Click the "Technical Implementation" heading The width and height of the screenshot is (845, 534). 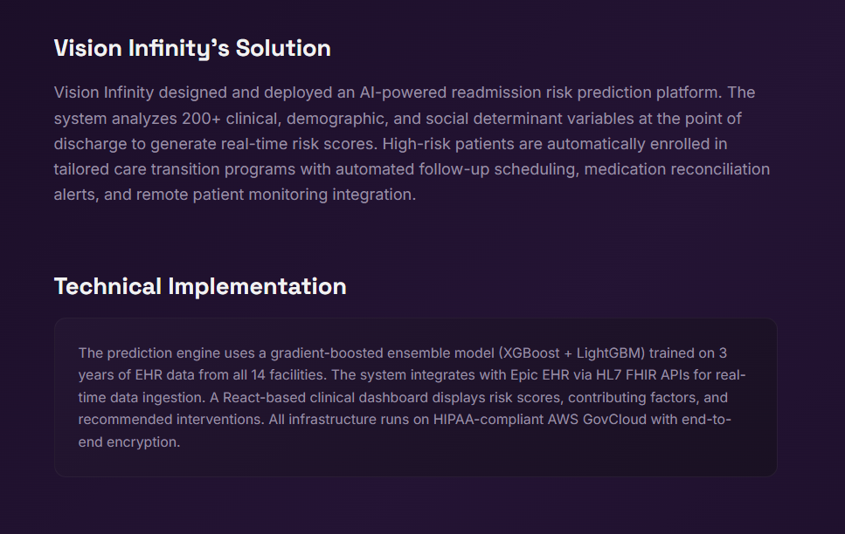coord(200,286)
